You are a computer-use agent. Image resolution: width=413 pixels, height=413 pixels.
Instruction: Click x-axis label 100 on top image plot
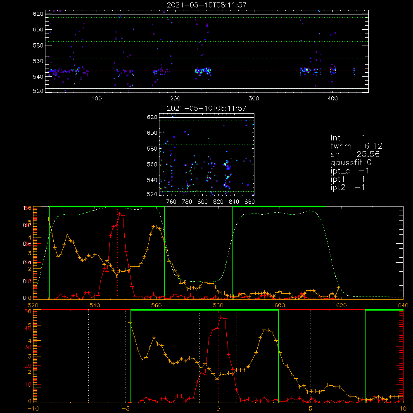pos(97,99)
